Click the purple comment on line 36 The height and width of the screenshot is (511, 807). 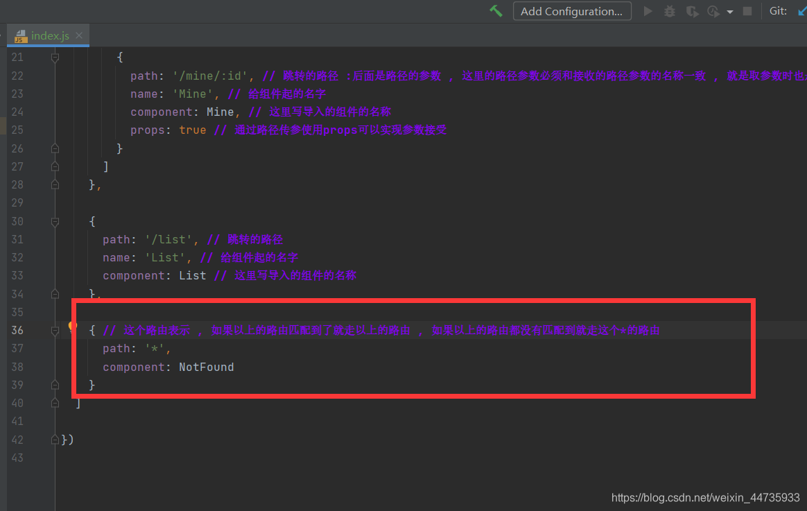pos(381,330)
